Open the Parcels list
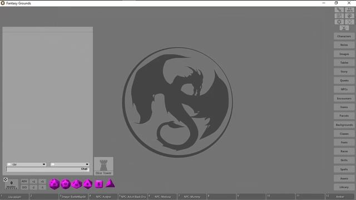This screenshot has width=356, height=200. coord(344,116)
